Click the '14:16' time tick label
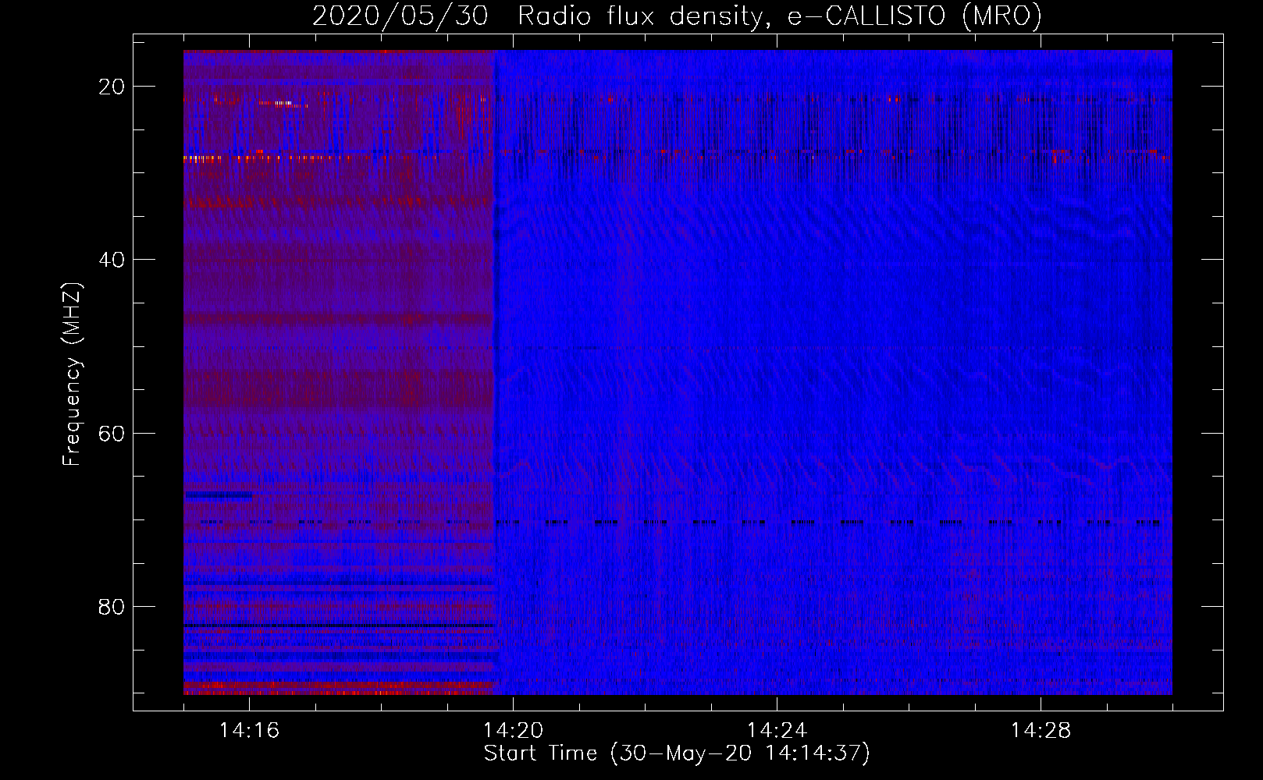The image size is (1263, 780). click(x=249, y=731)
